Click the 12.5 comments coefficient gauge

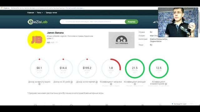coord(158,68)
